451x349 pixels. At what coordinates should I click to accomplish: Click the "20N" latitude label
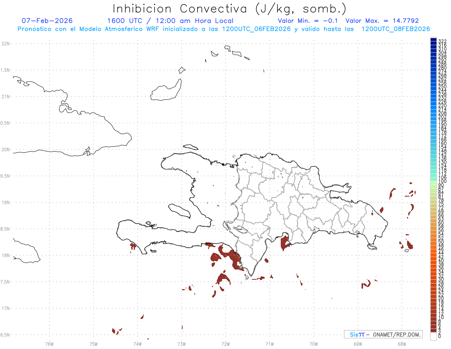pos(5,149)
